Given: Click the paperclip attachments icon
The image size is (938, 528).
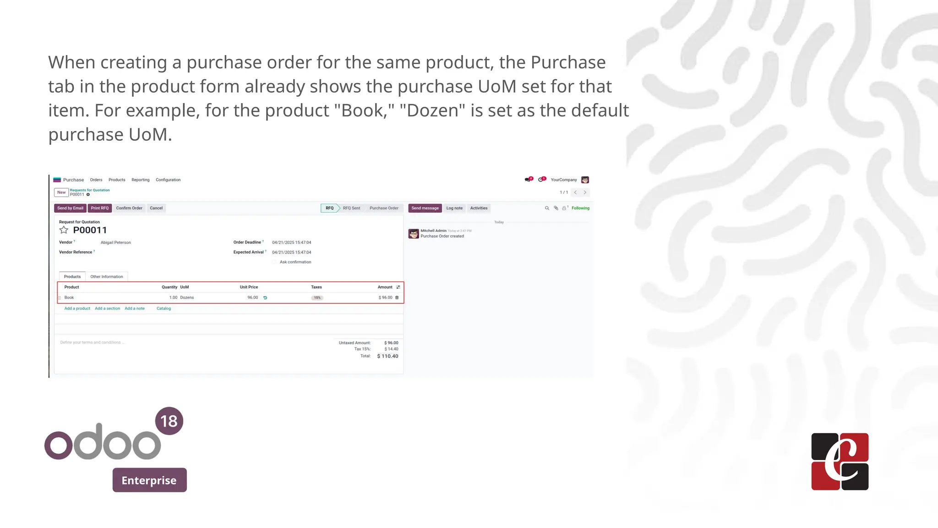Looking at the screenshot, I should [556, 208].
